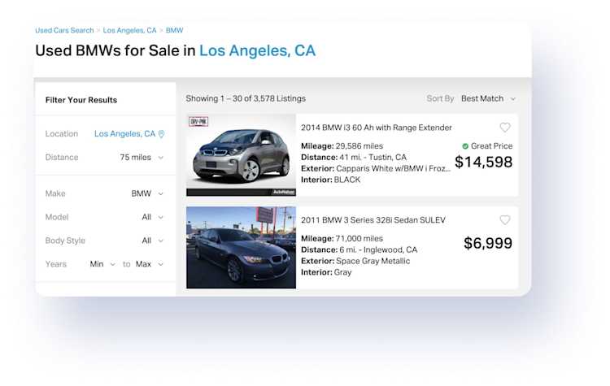View photo of silver BMW i3

click(241, 154)
